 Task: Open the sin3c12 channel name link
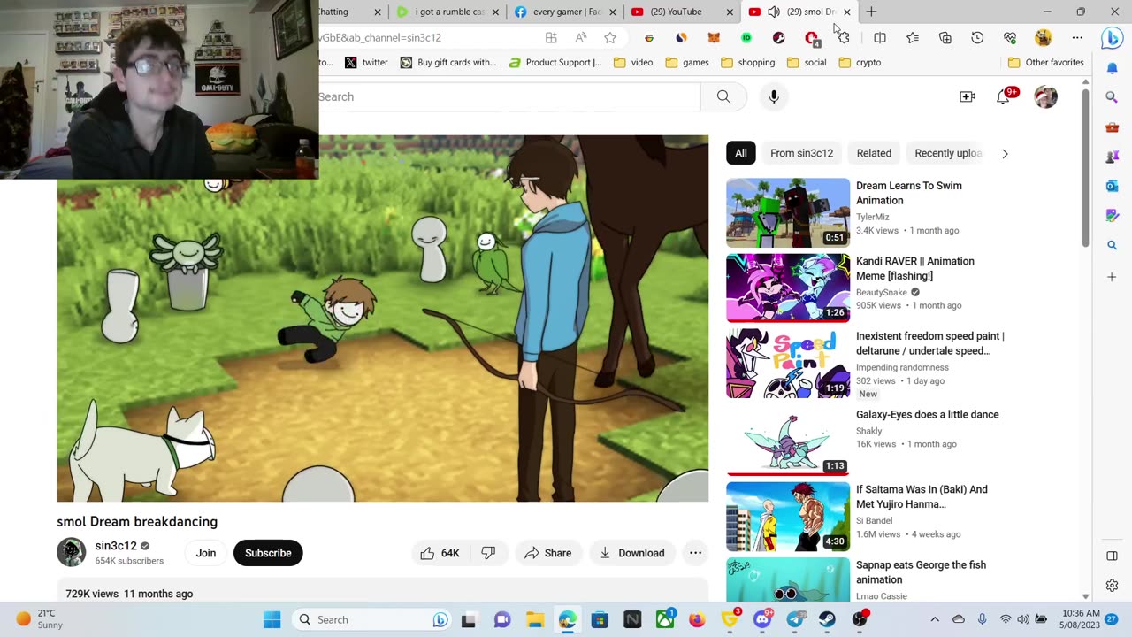(116, 546)
